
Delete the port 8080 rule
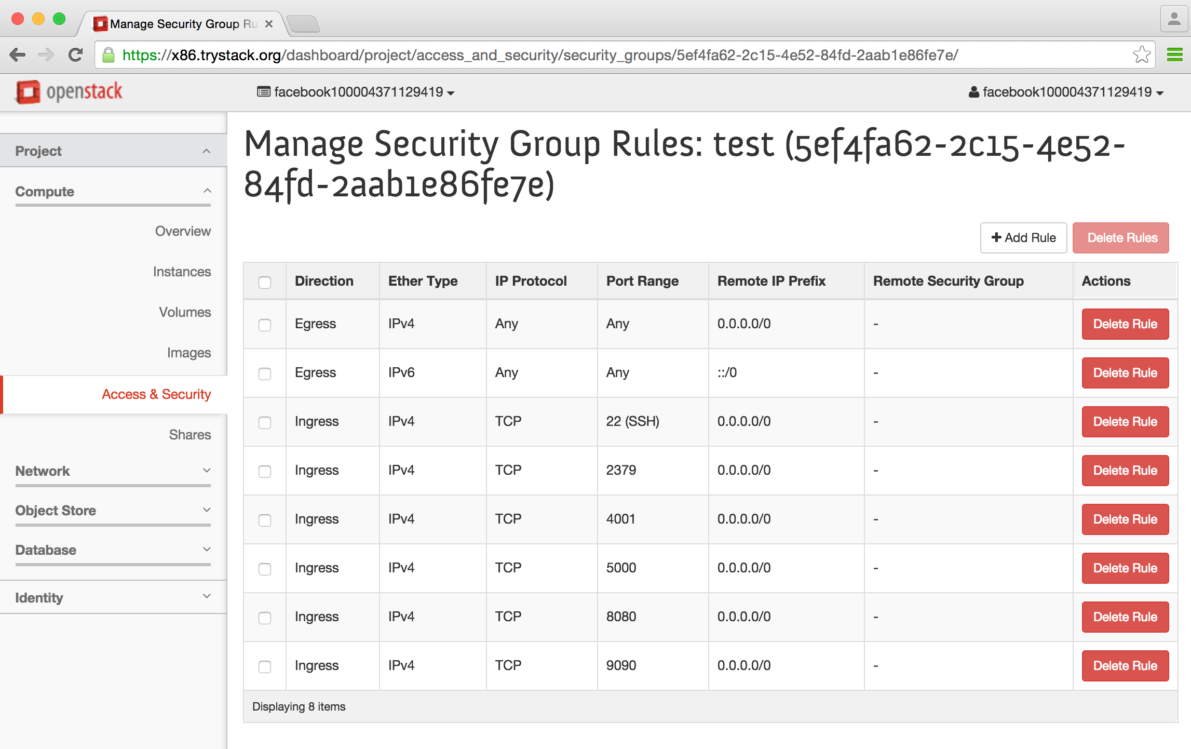click(1125, 617)
